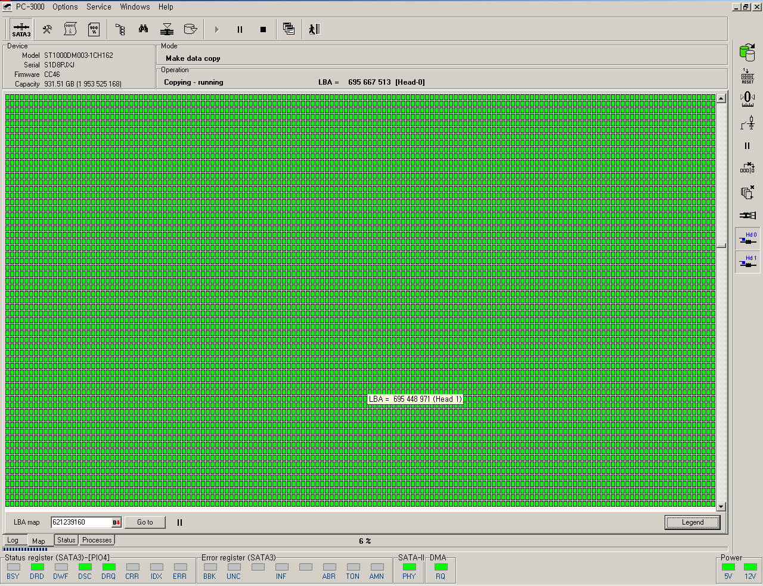Click the green disk copy icon
763x586 pixels.
pyautogui.click(x=747, y=52)
